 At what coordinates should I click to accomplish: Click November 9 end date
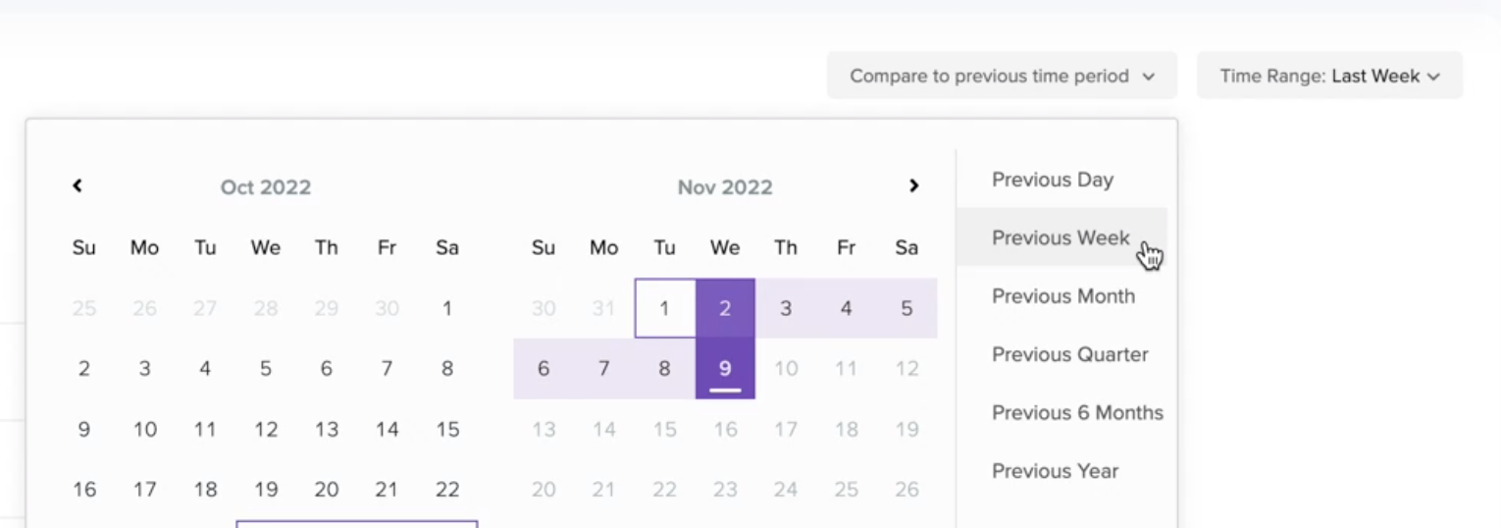click(725, 369)
